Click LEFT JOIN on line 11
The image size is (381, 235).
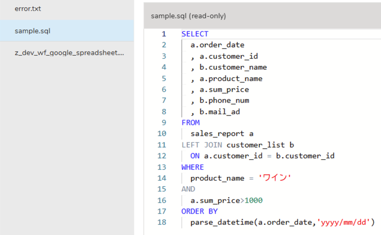pos(202,145)
